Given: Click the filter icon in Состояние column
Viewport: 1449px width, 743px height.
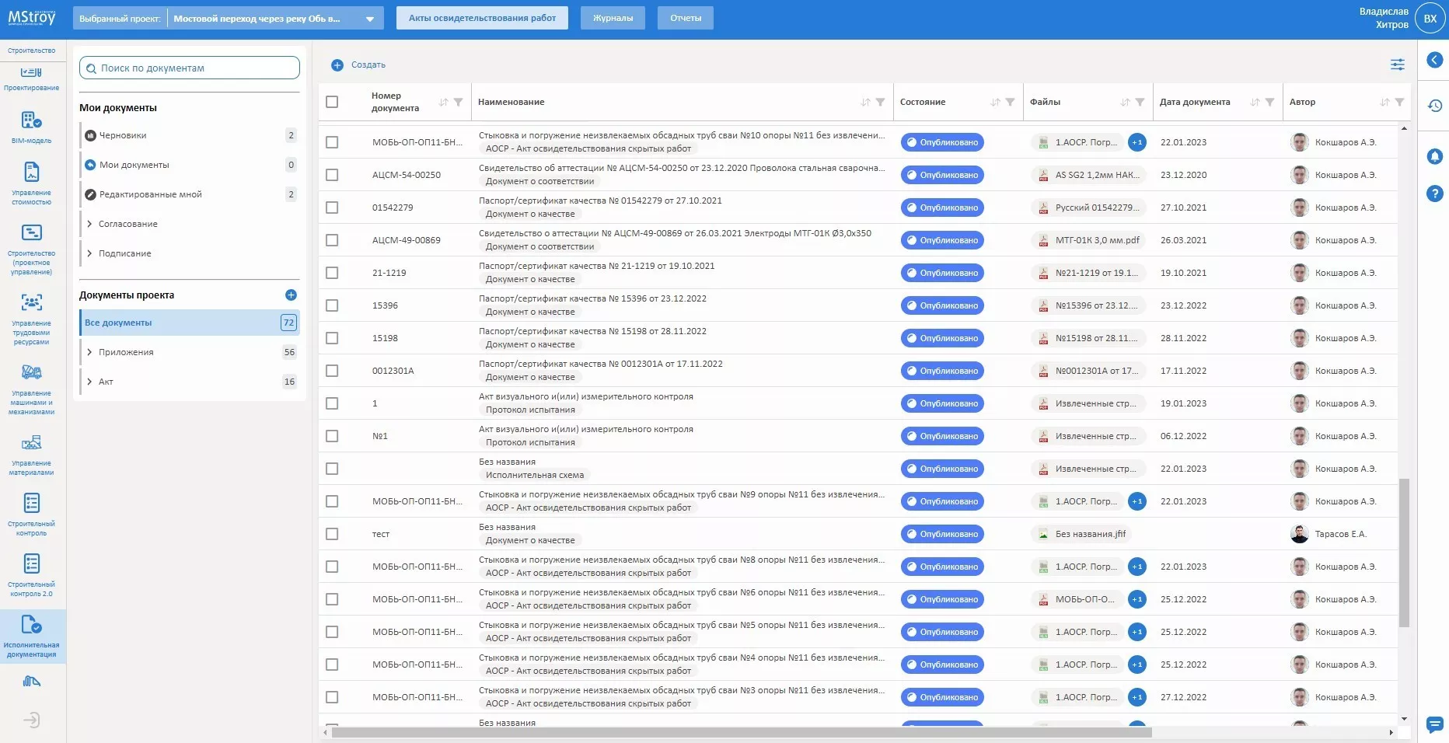Looking at the screenshot, I should point(1010,102).
